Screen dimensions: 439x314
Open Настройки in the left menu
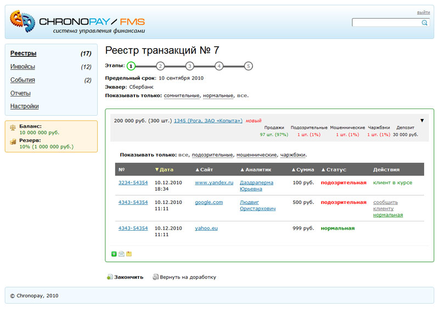click(24, 106)
